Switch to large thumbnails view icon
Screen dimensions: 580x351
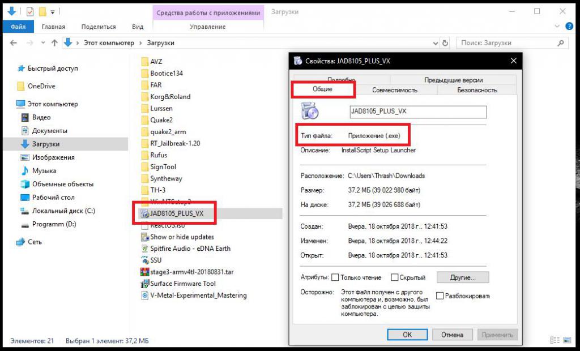(x=567, y=340)
